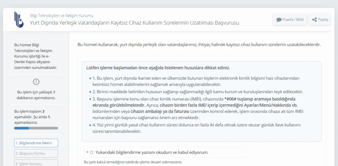Click the heading 'Lütfen işleme başlamadan önce…'
The height and width of the screenshot is (166, 338).
[158, 68]
